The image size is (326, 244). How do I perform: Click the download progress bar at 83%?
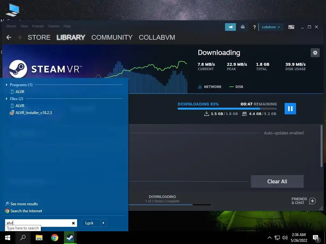(227, 109)
